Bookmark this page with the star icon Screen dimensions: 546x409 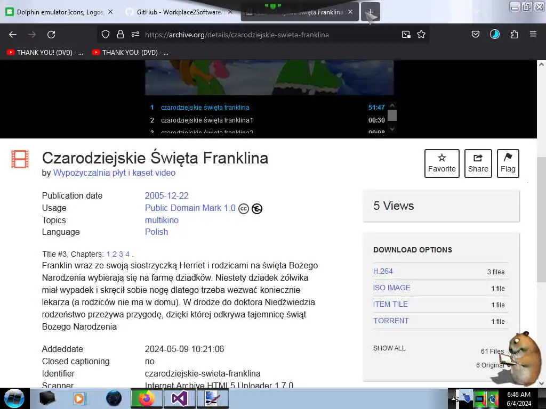pyautogui.click(x=421, y=35)
